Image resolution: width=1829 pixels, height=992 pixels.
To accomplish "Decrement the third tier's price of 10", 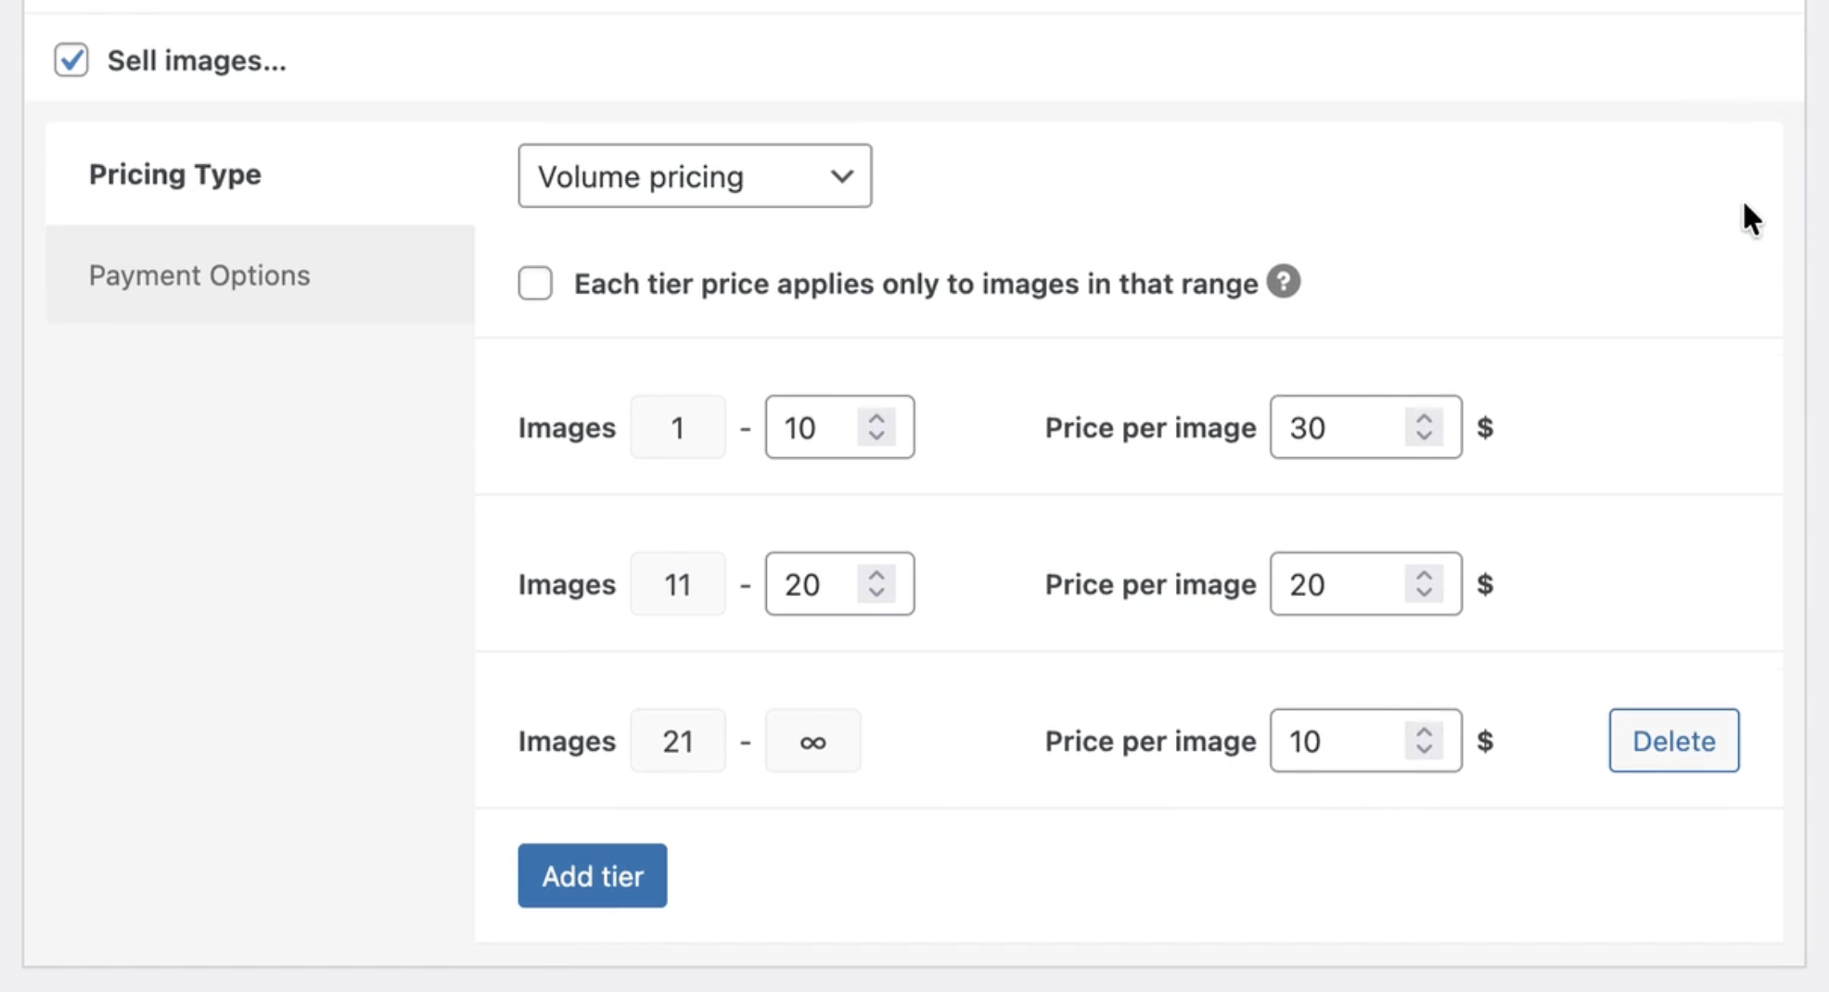I will tap(1422, 751).
